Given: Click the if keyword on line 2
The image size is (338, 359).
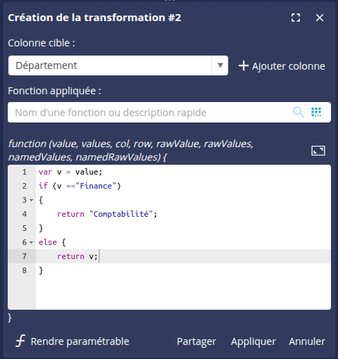Looking at the screenshot, I should coord(43,186).
